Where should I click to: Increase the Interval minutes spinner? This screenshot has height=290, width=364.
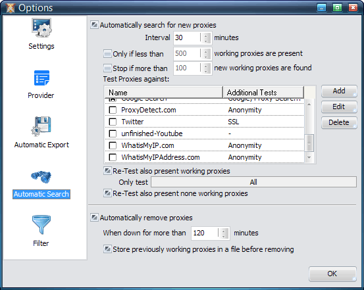(x=205, y=36)
